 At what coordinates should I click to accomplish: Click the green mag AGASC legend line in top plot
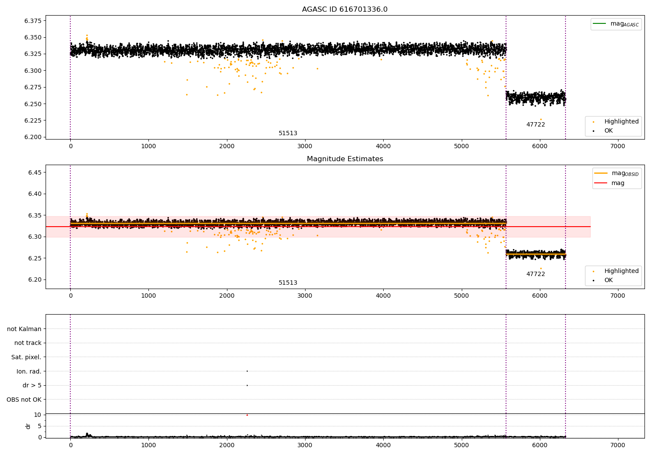[600, 24]
